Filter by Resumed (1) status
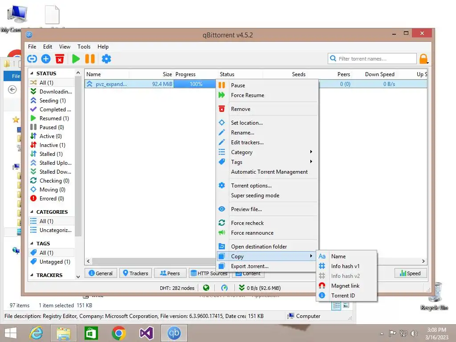The image size is (456, 342). click(x=52, y=118)
